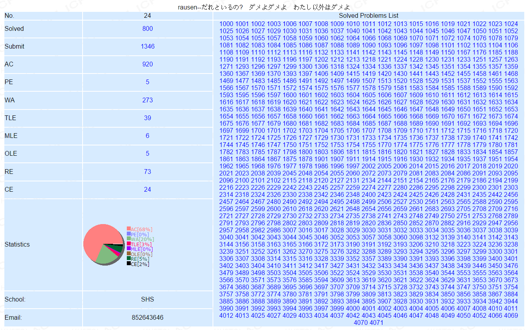Image resolution: width=527 pixels, height=330 pixels.
Task: Open solved problem 4012
Action: coord(226,315)
